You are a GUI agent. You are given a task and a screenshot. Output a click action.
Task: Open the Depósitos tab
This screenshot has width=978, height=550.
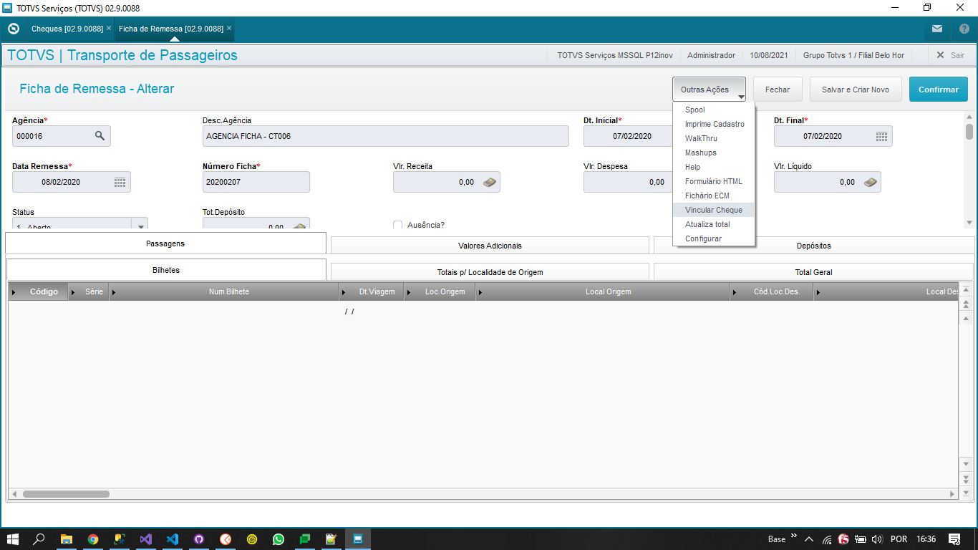click(x=814, y=246)
